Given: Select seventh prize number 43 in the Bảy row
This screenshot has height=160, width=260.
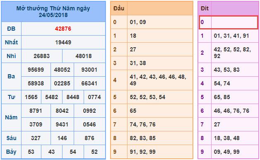Looking at the screenshot, I should tap(52, 152).
